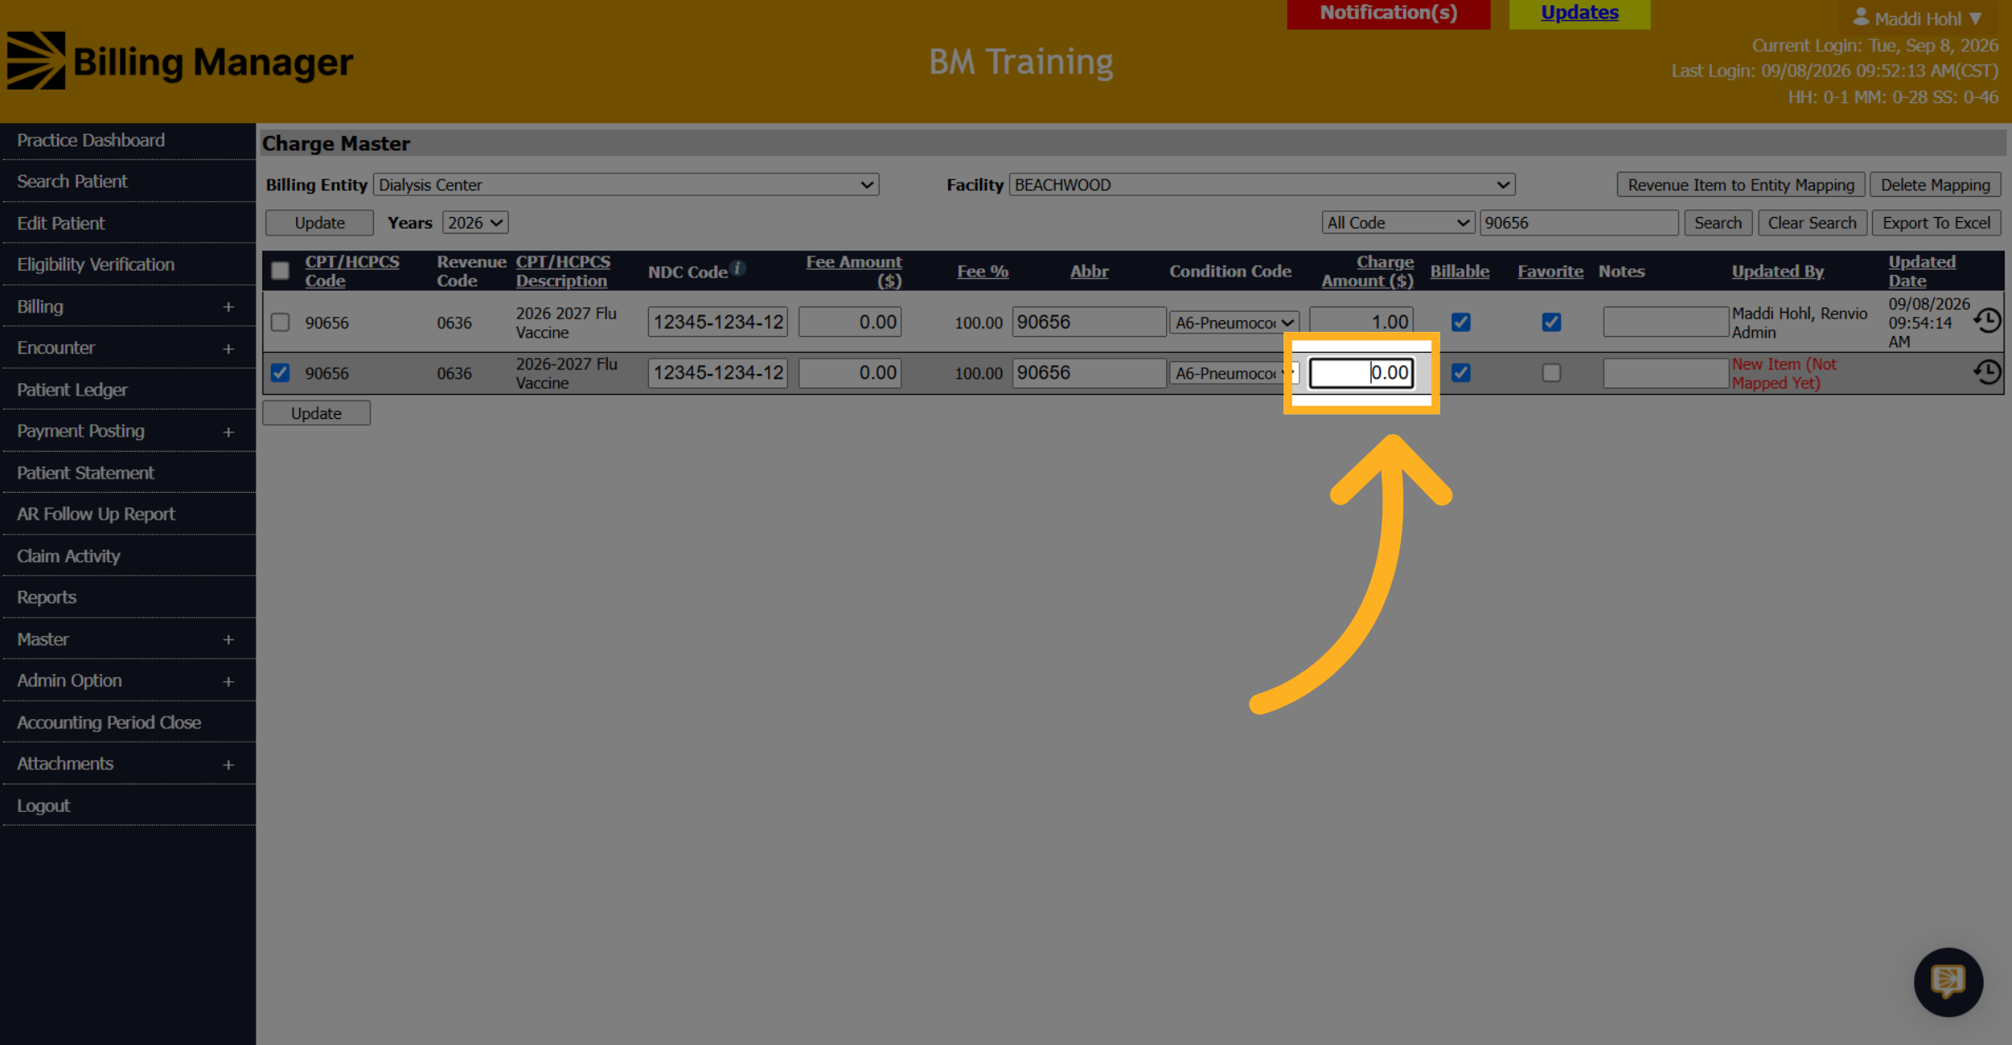Viewport: 2012px width, 1045px height.
Task: Open the Facility BEACHWOOD dropdown
Action: pyautogui.click(x=1262, y=184)
